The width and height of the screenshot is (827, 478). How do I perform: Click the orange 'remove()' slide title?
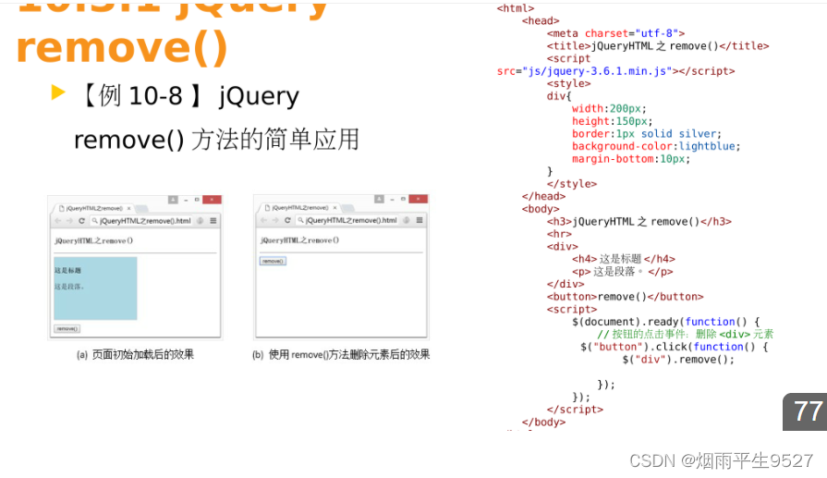coord(122,47)
